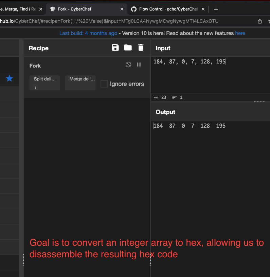The width and height of the screenshot is (270, 277).
Task: Edit the Merge delimiter field
Action: [x=80, y=83]
